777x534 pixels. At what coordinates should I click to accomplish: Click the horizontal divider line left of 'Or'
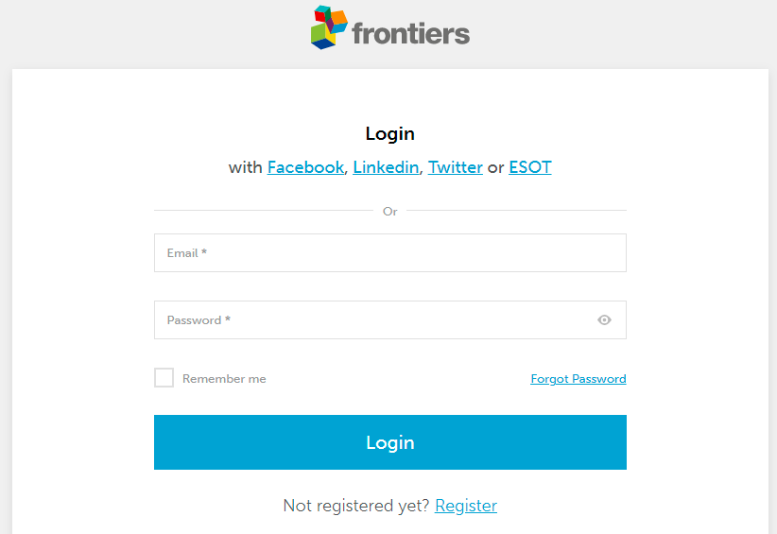point(263,211)
